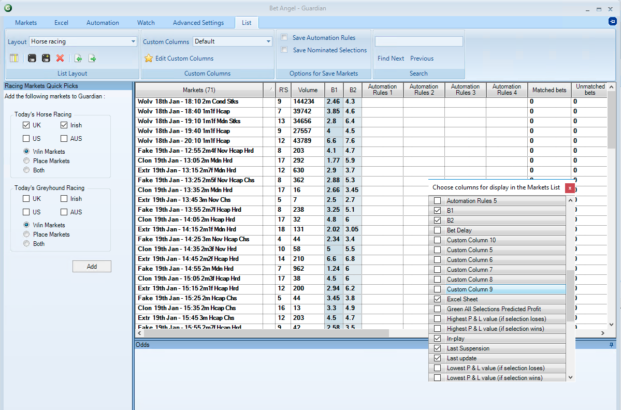Close the choose columns popup
Screen dimensions: 621x410
(x=570, y=187)
